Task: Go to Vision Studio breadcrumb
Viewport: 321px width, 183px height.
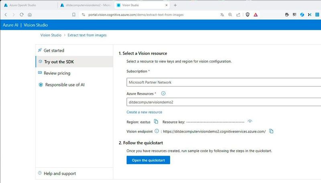Action: [x=51, y=35]
